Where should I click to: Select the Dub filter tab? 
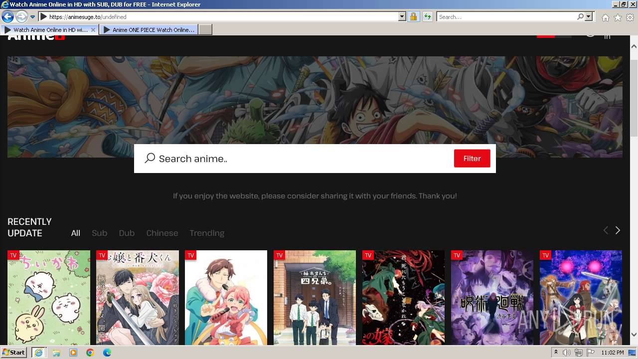127,233
